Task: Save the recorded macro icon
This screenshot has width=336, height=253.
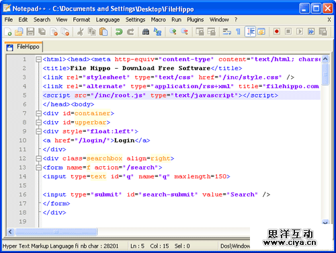Action: tap(323, 32)
